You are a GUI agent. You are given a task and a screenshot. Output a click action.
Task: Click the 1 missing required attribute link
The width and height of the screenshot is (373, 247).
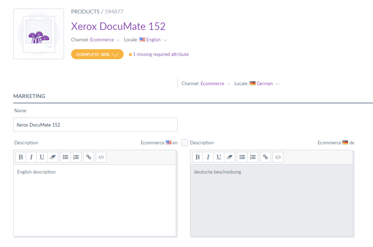coord(161,54)
